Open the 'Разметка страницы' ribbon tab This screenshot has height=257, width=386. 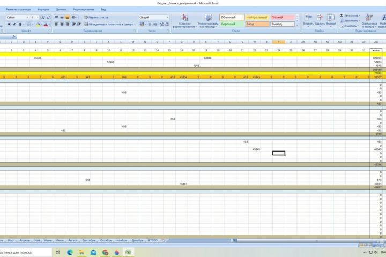click(18, 9)
